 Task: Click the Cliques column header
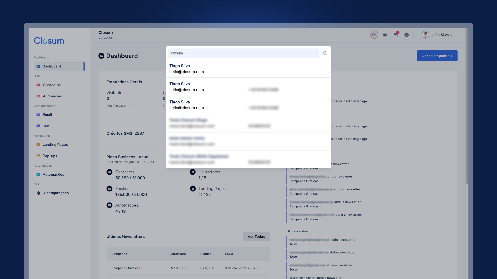(x=206, y=254)
